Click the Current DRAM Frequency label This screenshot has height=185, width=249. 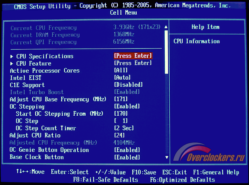point(45,35)
